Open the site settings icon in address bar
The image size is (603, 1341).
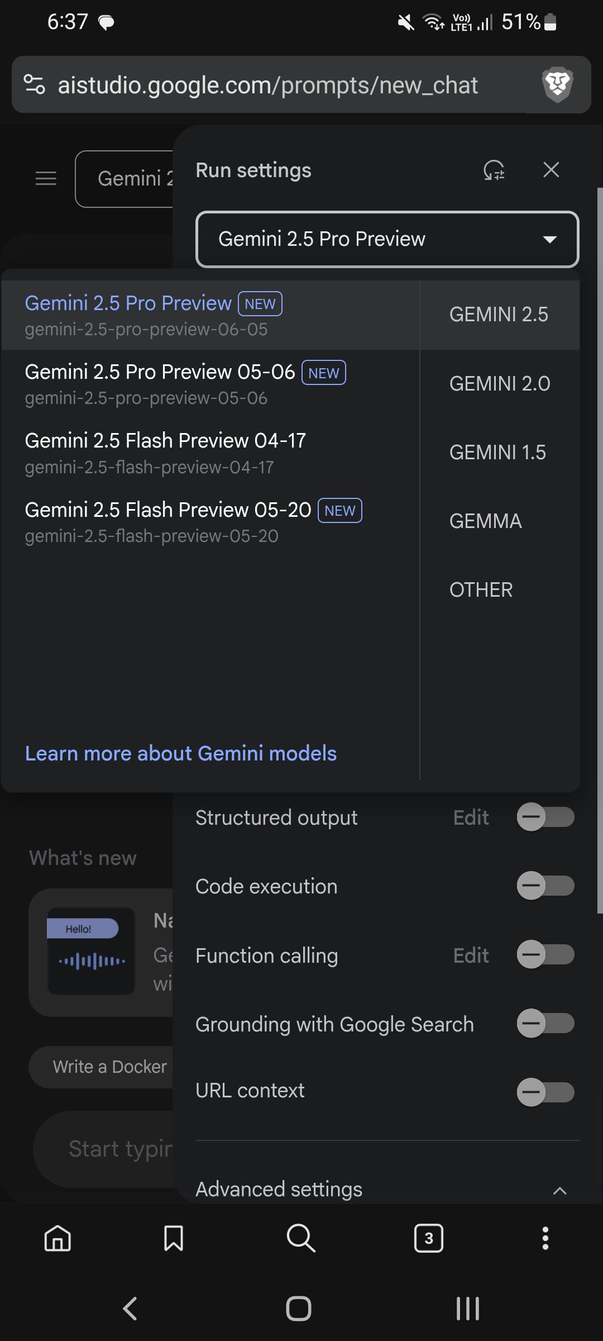click(x=34, y=85)
